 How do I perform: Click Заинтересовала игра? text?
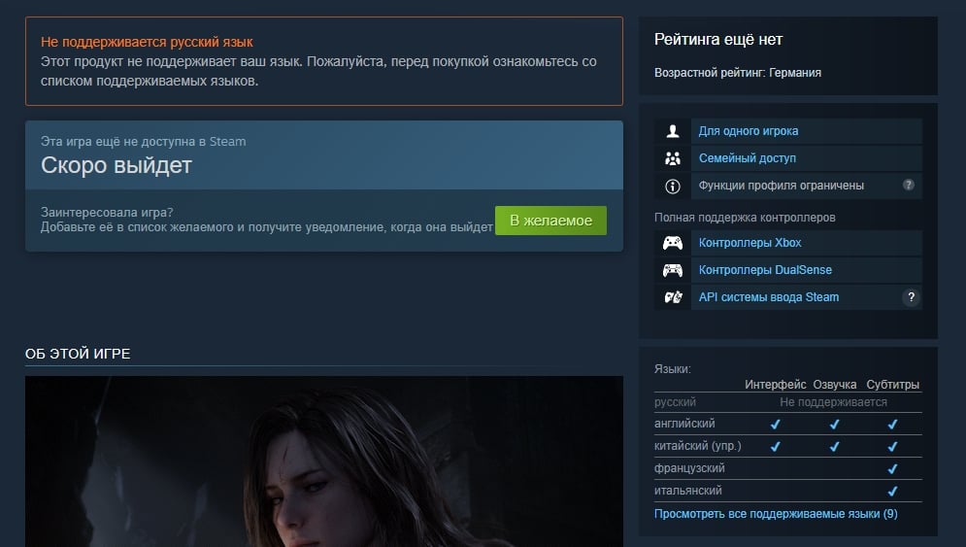[107, 212]
